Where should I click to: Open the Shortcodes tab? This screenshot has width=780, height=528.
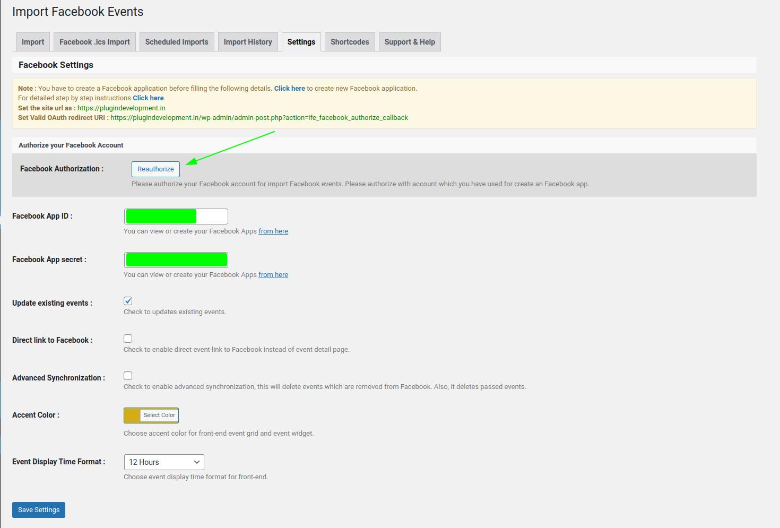[x=350, y=42]
